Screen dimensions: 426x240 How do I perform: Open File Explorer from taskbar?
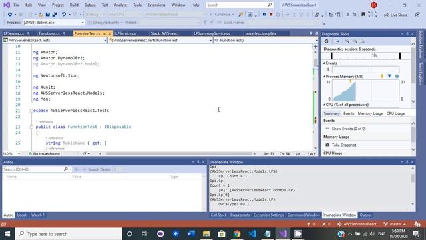(x=206, y=234)
